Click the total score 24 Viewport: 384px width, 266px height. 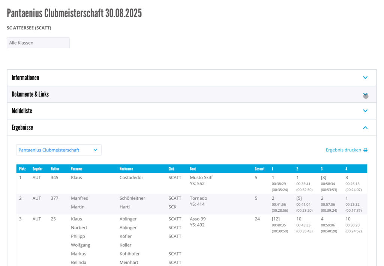tap(257, 219)
